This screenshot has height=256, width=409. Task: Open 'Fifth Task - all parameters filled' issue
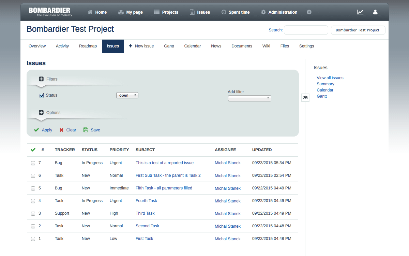[164, 188]
